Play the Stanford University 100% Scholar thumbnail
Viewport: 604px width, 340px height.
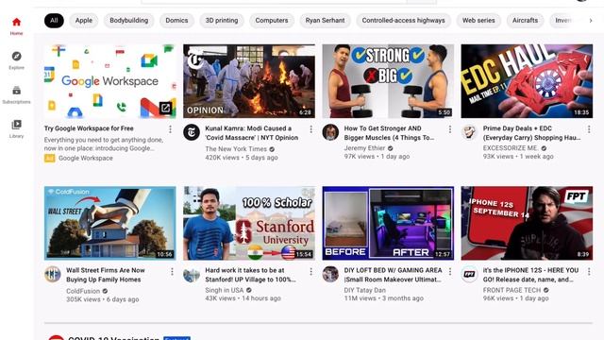click(249, 223)
